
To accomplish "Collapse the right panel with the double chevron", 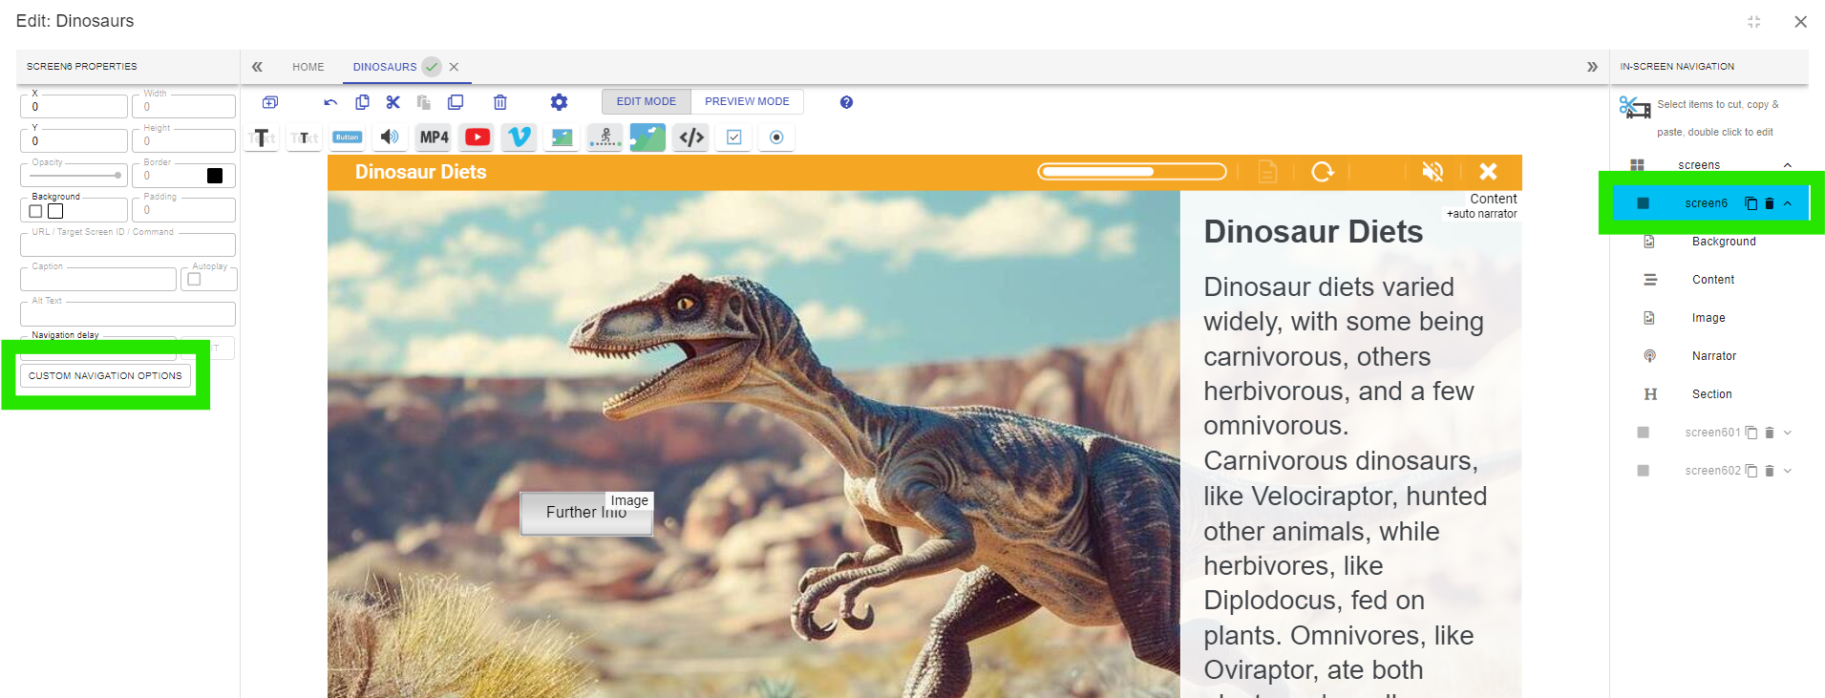I will 1592,67.
